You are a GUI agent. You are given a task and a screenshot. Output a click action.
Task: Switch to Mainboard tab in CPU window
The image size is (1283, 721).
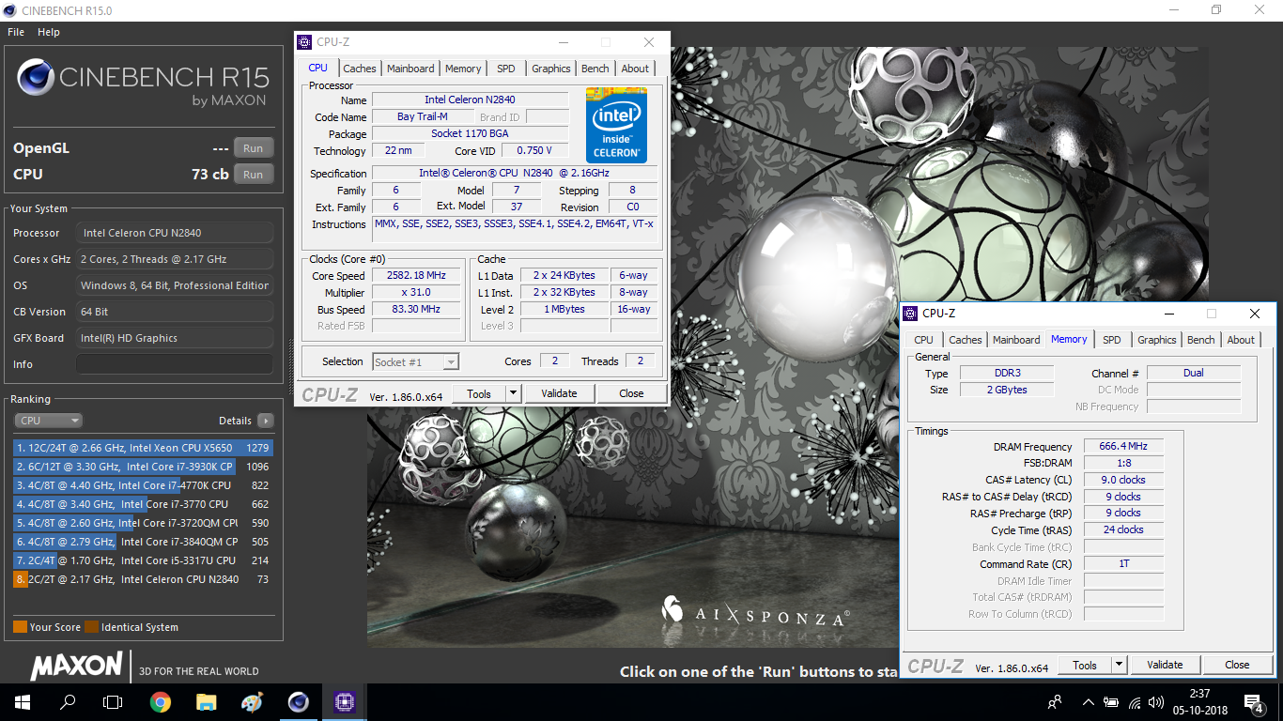410,69
